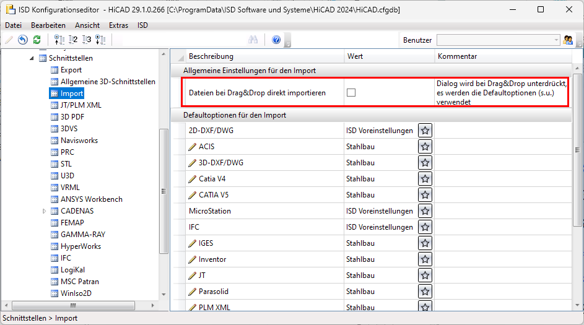Click the Allgemeine Einstellungen für den Import header

(x=250, y=71)
